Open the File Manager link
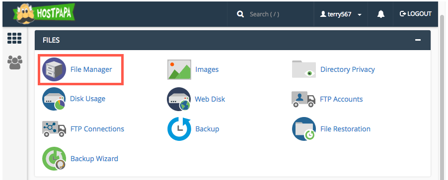 pos(91,69)
